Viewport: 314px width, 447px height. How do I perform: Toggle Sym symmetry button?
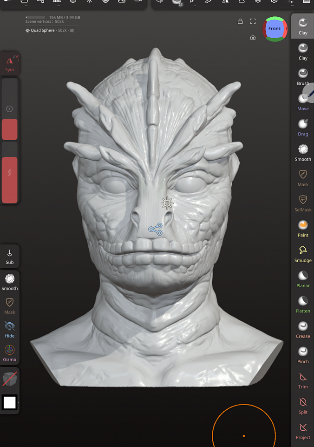coord(10,63)
